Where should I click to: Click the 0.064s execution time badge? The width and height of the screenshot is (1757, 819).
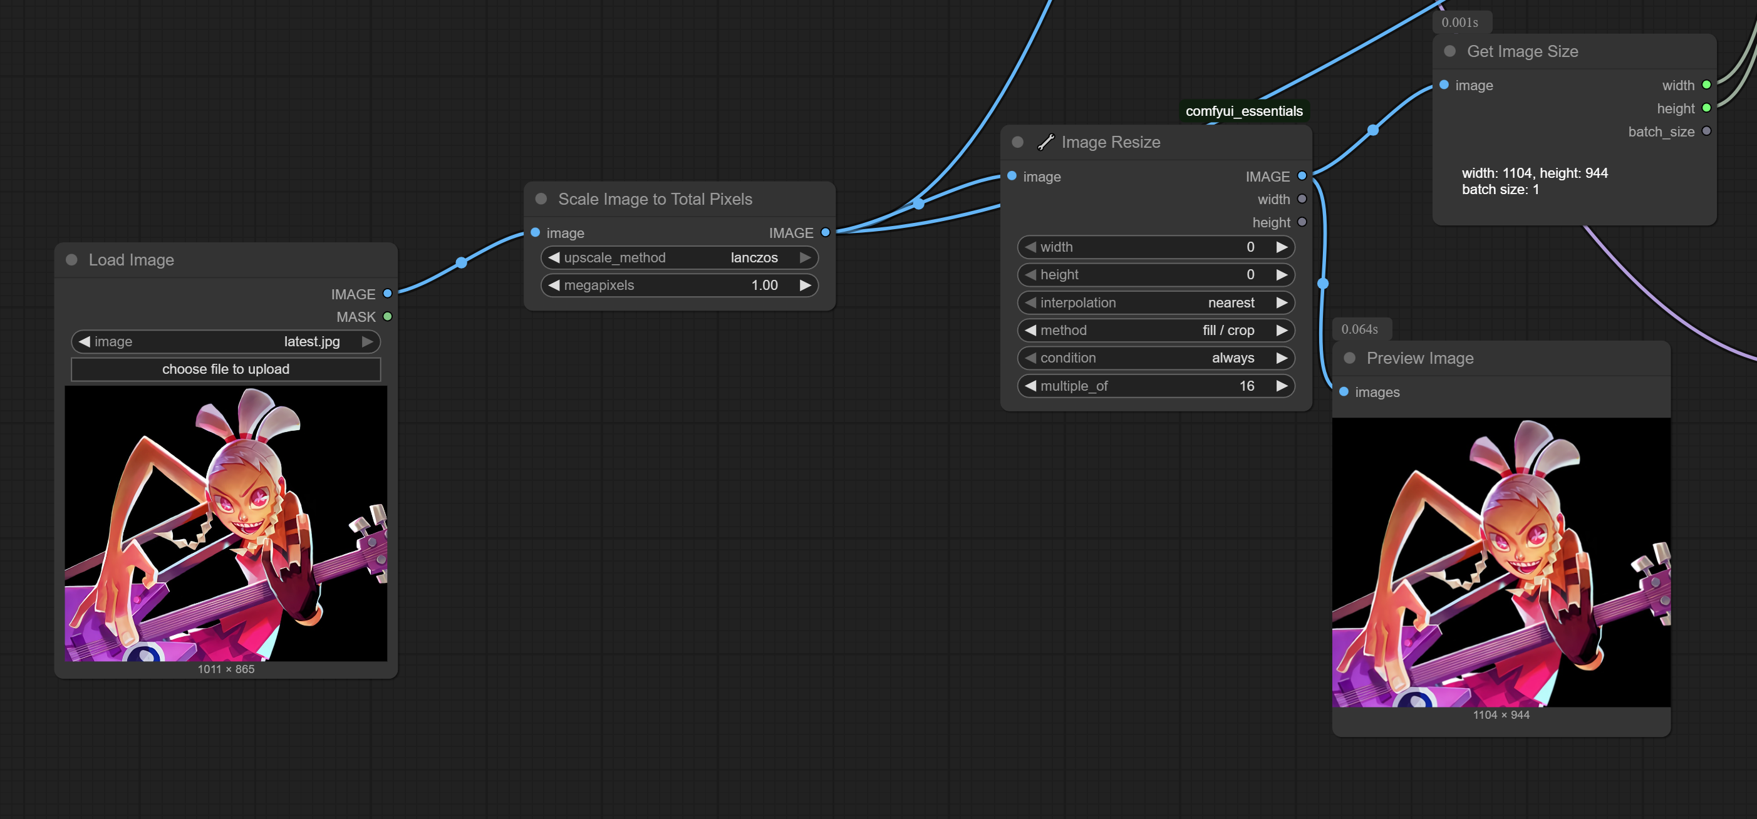1359,329
